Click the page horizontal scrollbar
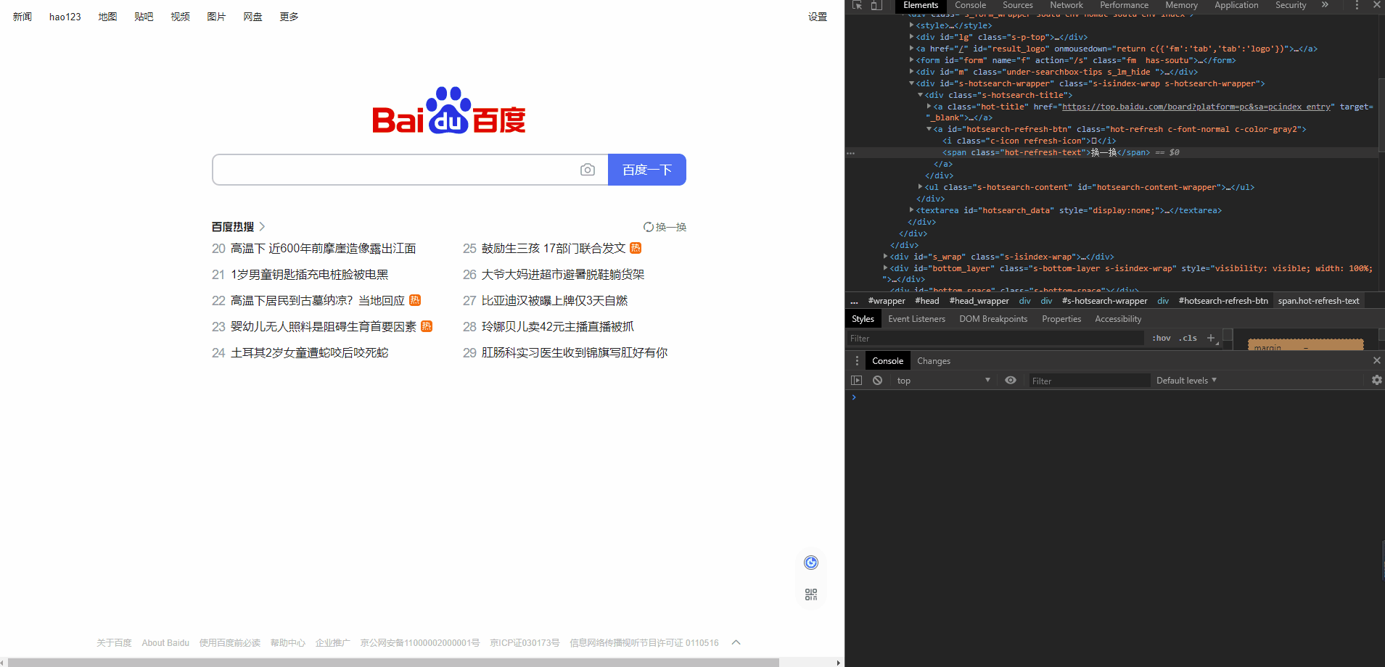This screenshot has height=667, width=1385. coord(393,663)
